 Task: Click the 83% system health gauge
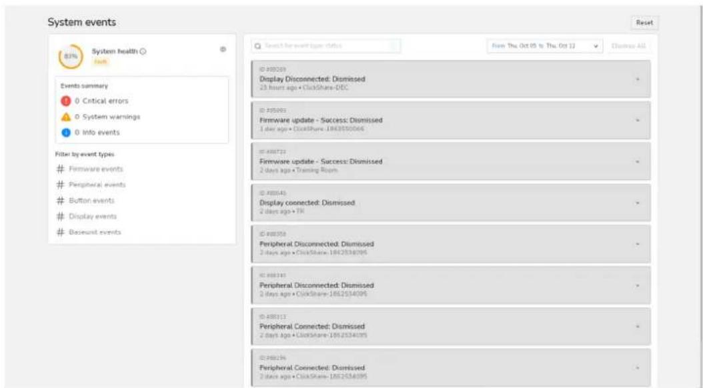(71, 57)
